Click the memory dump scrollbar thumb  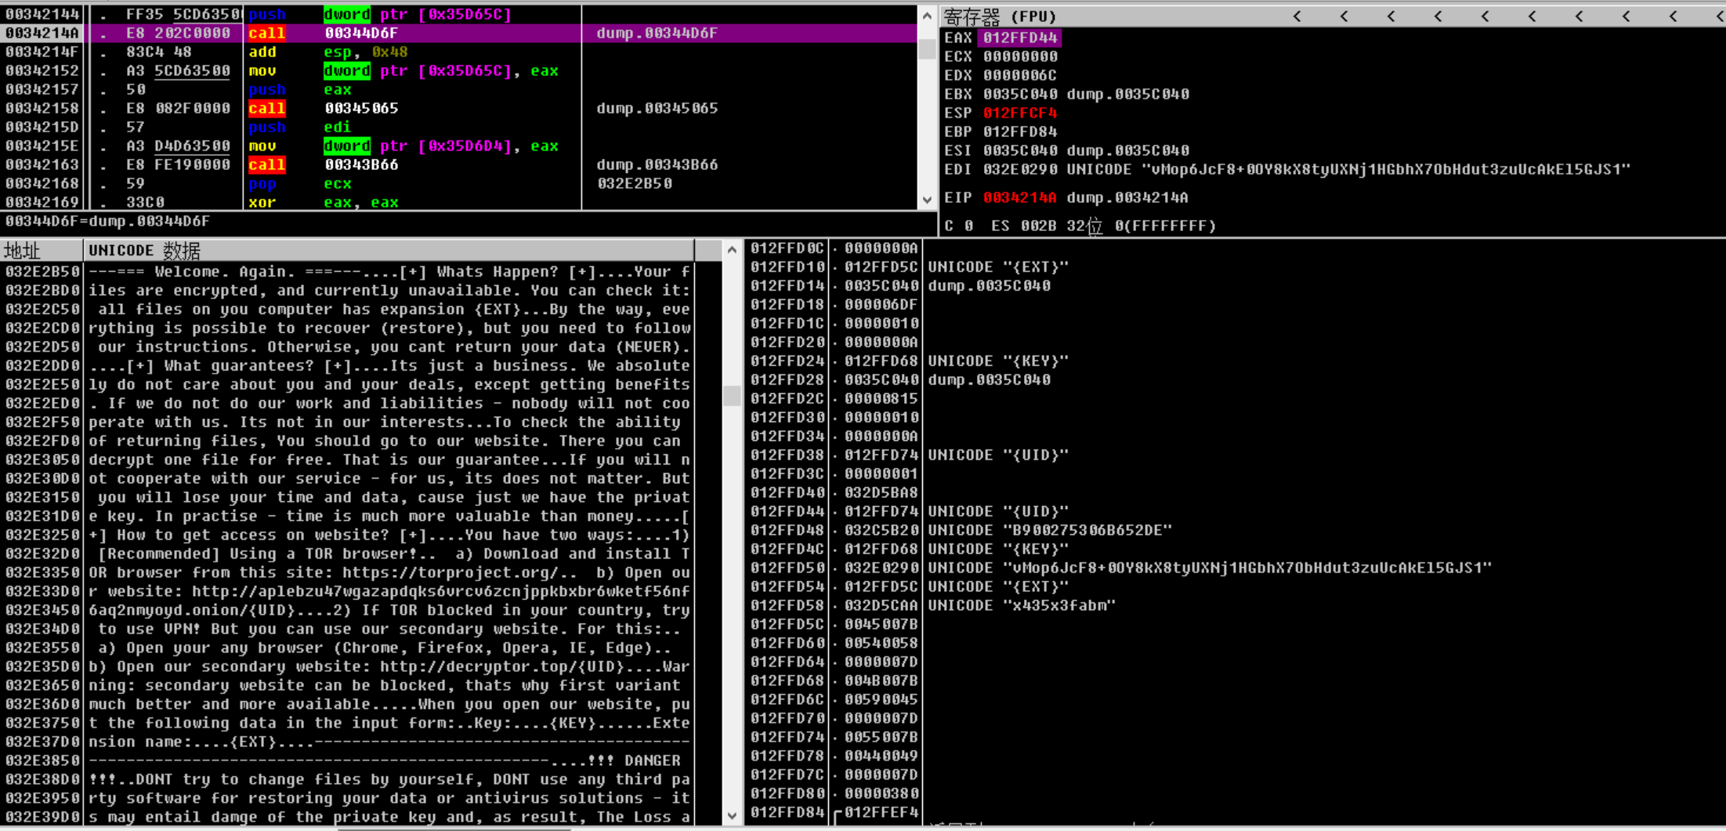732,396
